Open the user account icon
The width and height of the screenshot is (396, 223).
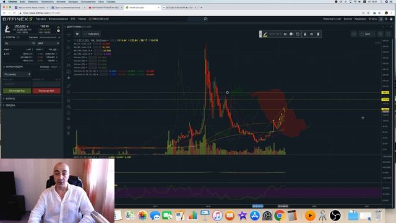[x=391, y=19]
